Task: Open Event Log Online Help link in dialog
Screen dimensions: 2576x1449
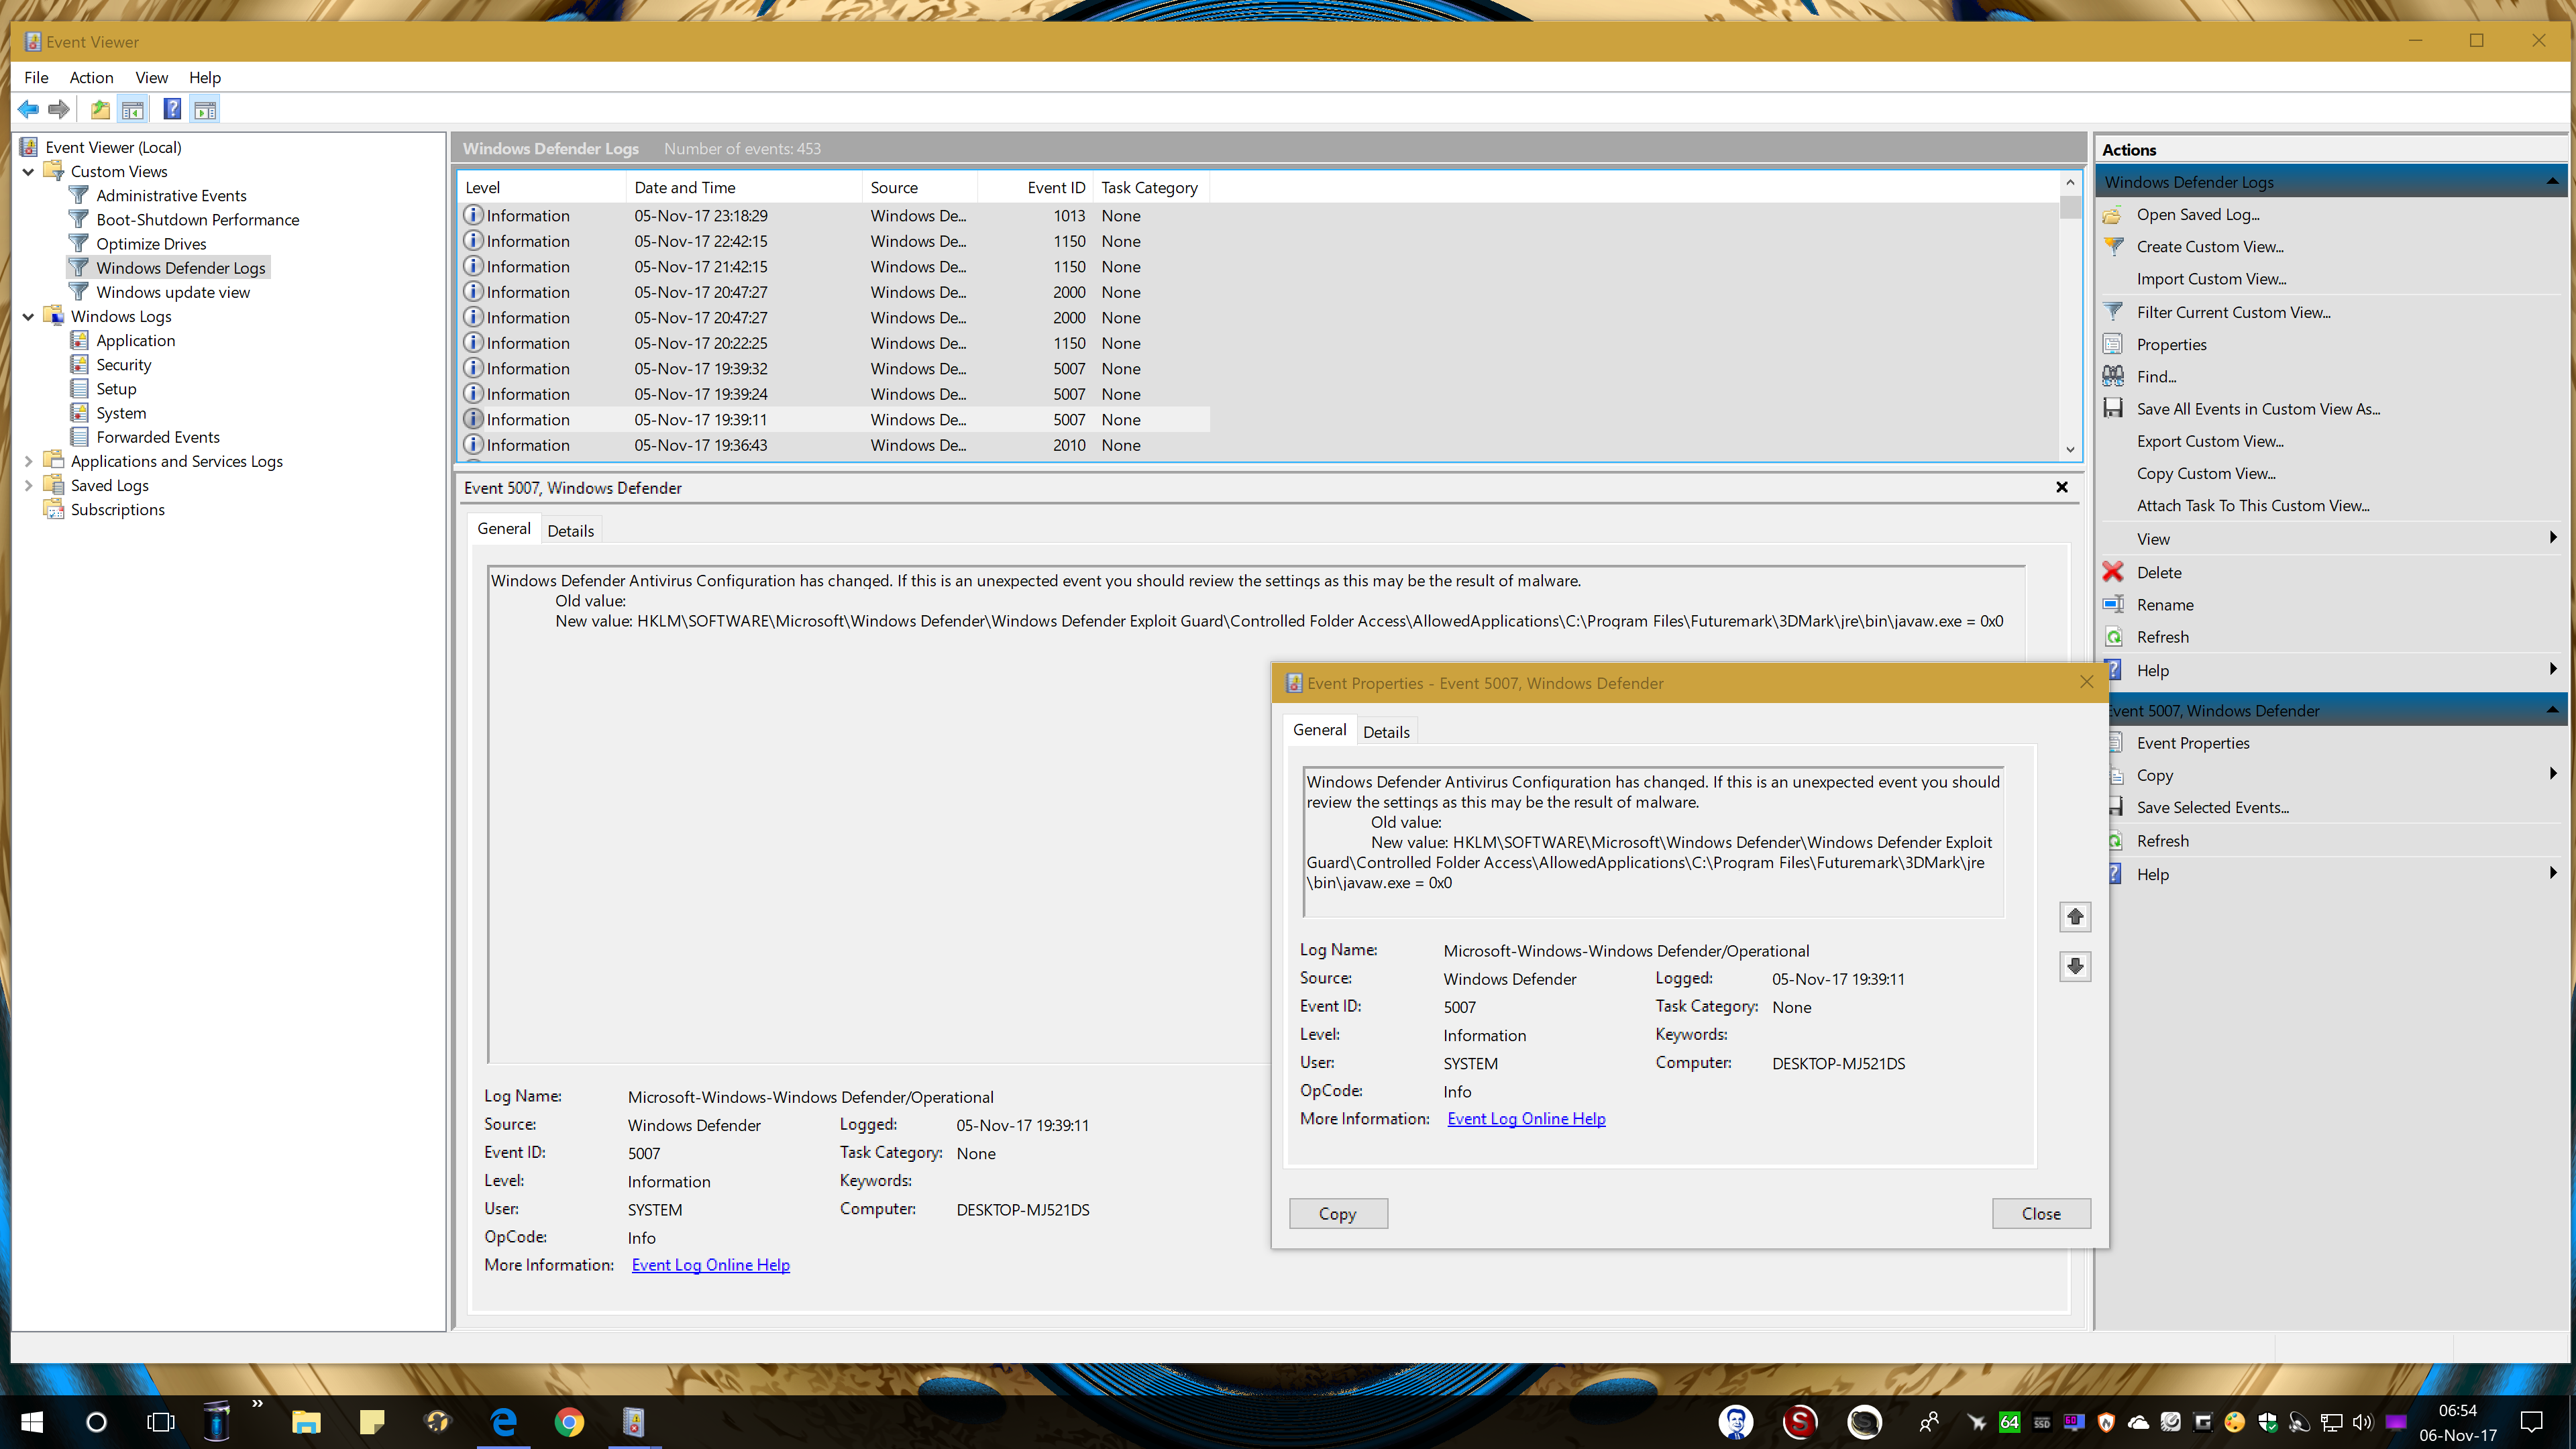Action: click(1526, 1118)
